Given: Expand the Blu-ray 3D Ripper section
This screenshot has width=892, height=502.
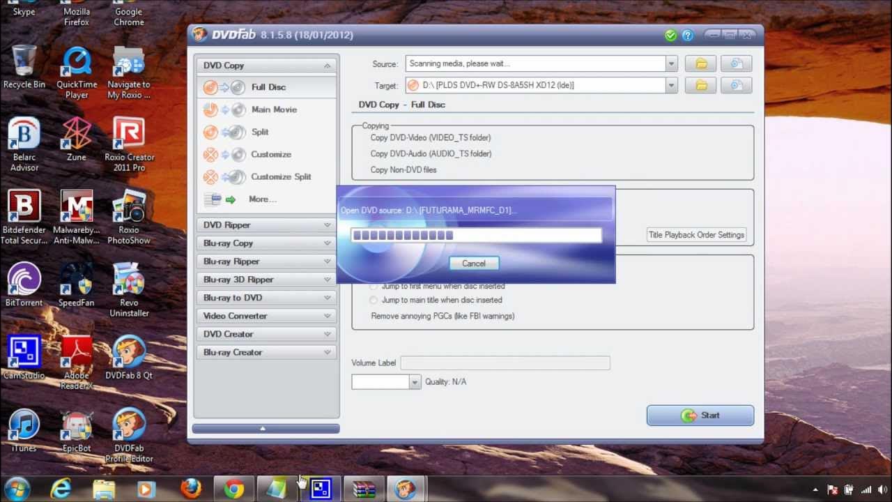Looking at the screenshot, I should tap(328, 280).
